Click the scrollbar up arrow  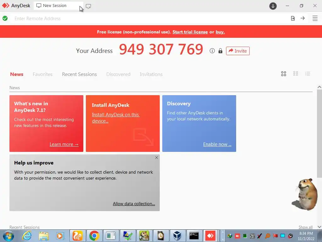pos(319,87)
